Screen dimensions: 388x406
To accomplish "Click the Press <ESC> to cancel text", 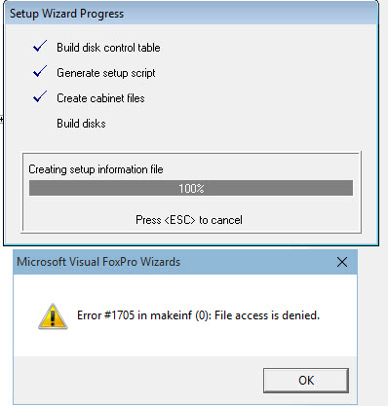I will tap(189, 220).
